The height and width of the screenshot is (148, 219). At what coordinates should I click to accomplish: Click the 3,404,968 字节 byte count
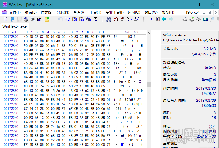[x=203, y=54]
